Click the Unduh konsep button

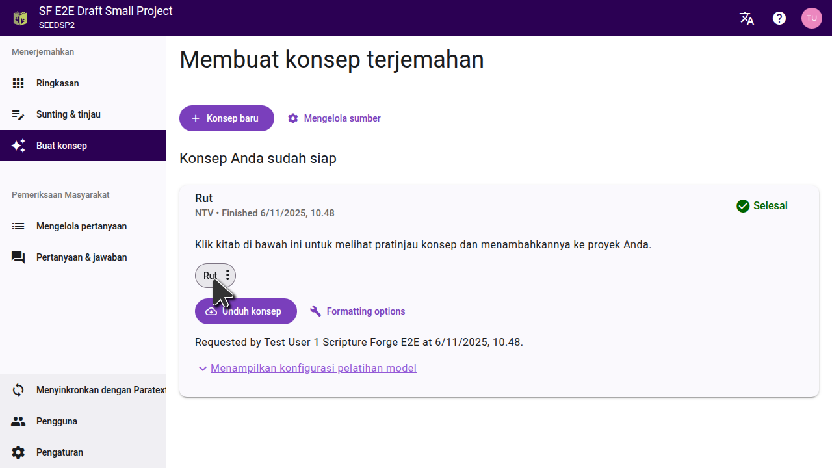tap(246, 311)
